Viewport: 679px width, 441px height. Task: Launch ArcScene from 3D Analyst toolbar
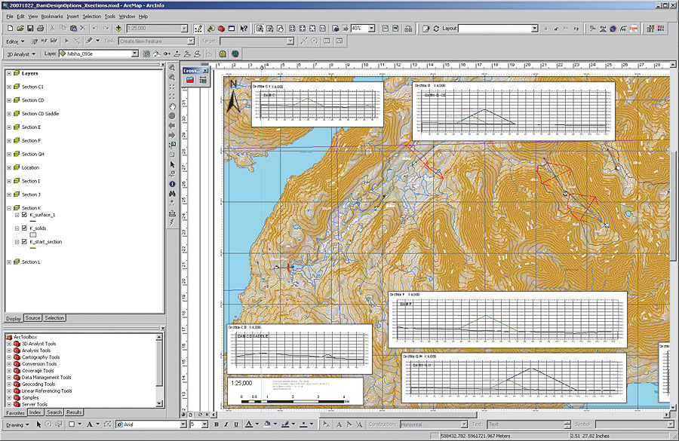pyautogui.click(x=224, y=54)
